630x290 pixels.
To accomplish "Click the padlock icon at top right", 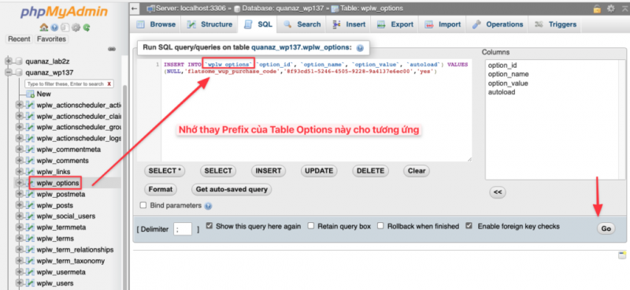I will pyautogui.click(x=598, y=8).
